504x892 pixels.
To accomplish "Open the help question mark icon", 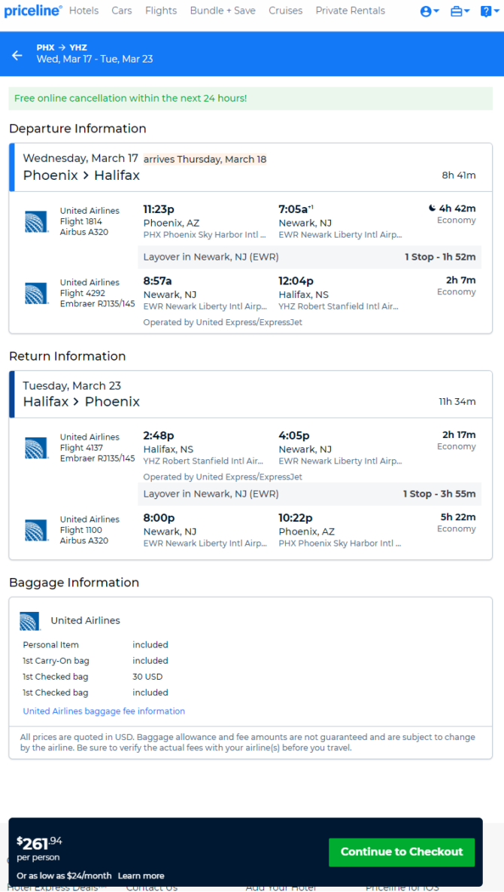I will tap(485, 11).
